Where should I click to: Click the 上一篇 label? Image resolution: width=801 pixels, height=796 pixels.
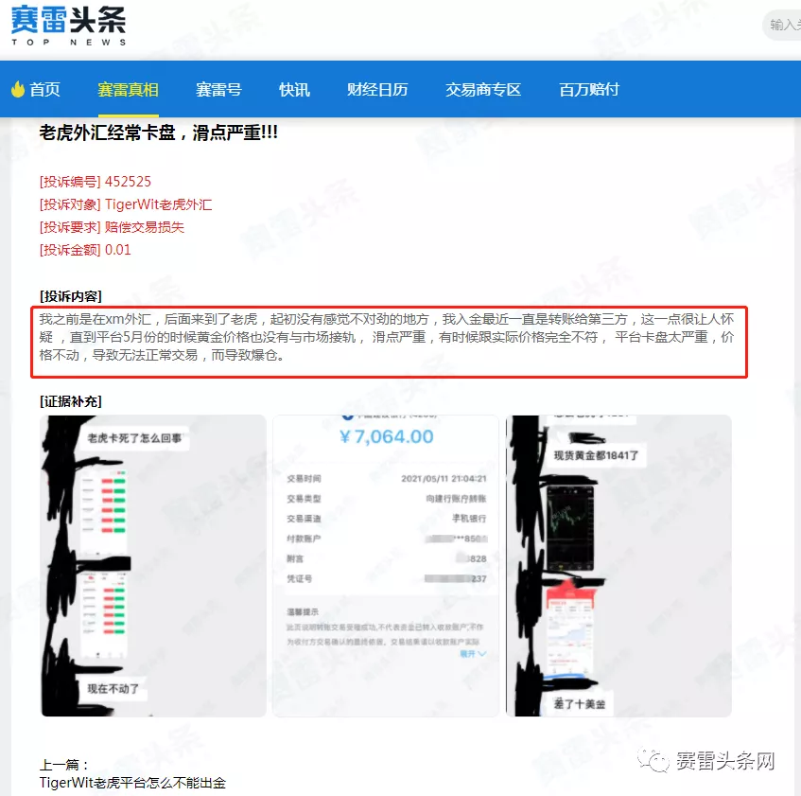pos(64,765)
